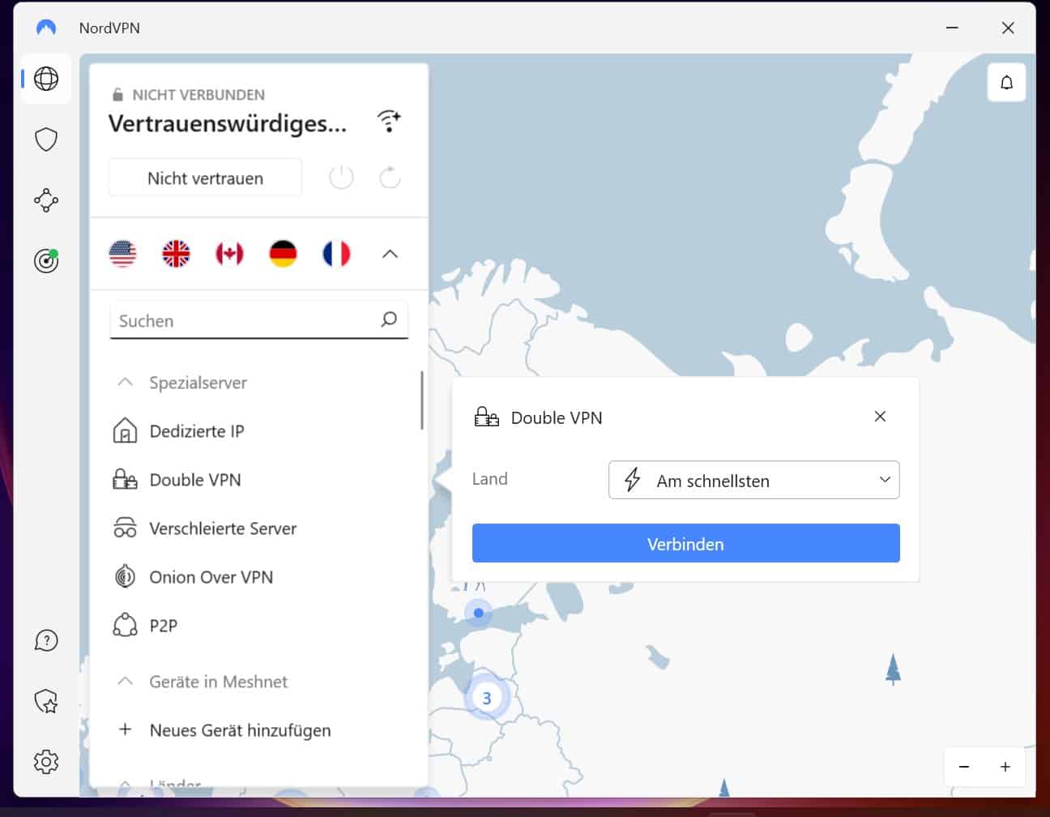Collapse the recent flags row chevron
Viewport: 1050px width, 817px height.
coord(390,254)
